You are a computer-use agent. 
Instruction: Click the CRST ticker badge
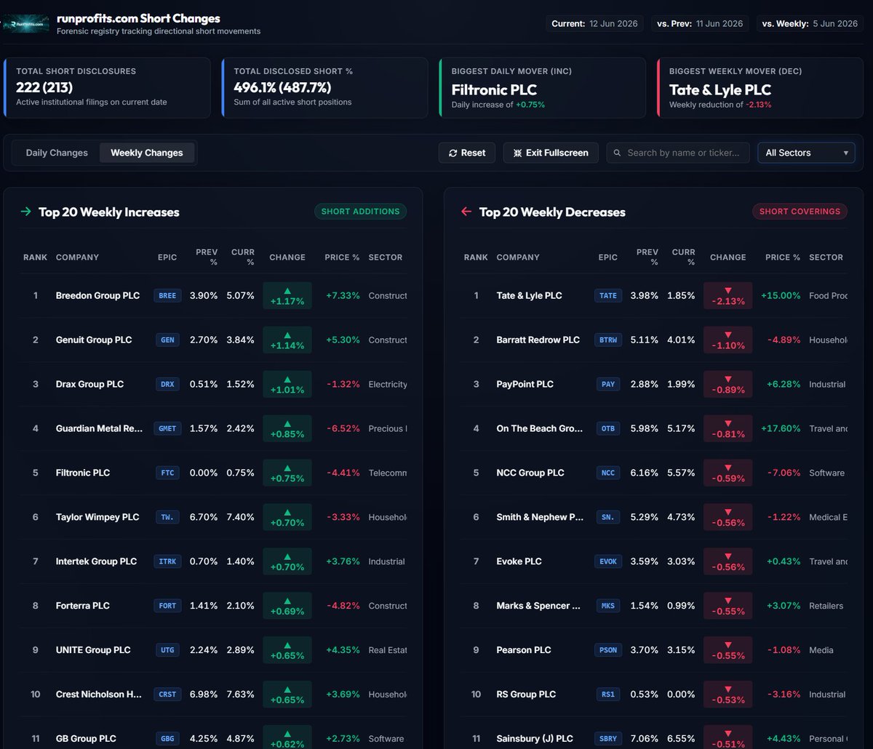click(167, 694)
